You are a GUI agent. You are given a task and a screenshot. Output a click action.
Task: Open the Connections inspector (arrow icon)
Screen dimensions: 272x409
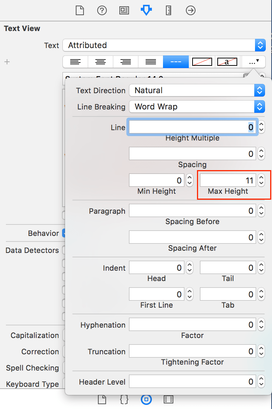coord(191,10)
